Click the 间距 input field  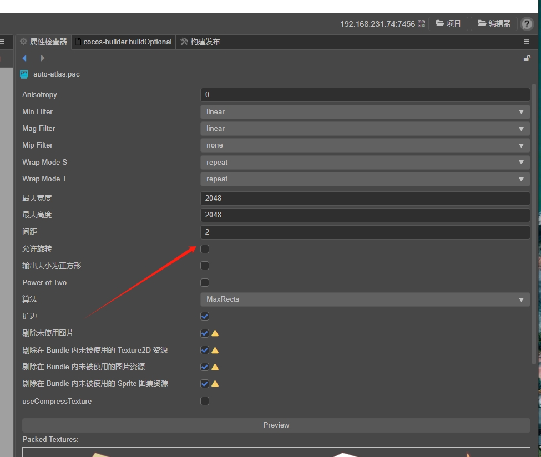(365, 232)
